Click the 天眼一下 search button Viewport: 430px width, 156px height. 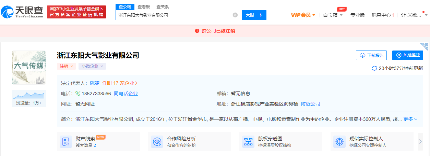(x=254, y=15)
